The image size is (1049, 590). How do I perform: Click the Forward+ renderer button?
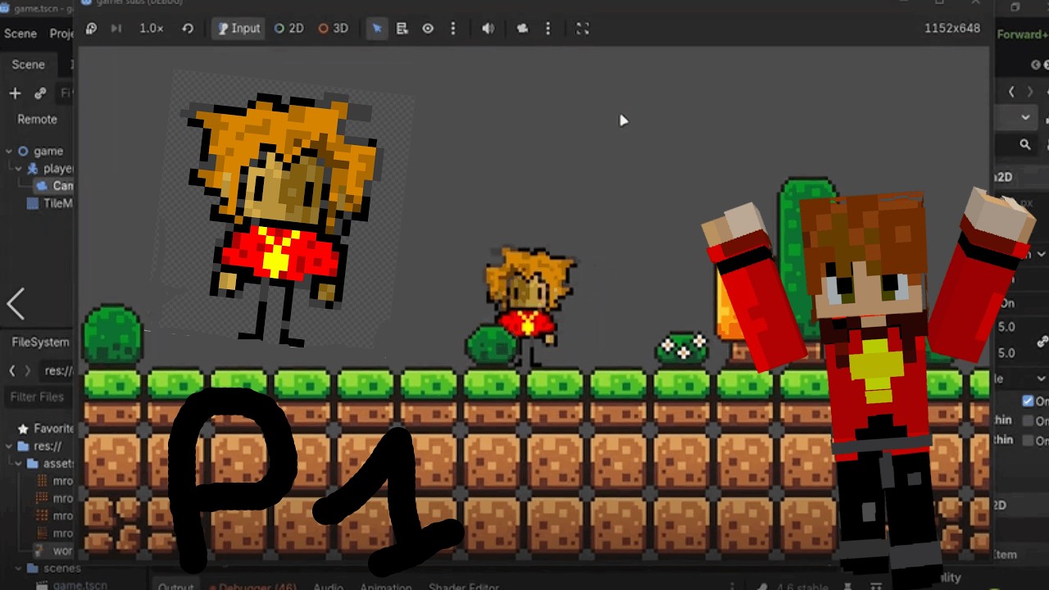coord(1022,34)
